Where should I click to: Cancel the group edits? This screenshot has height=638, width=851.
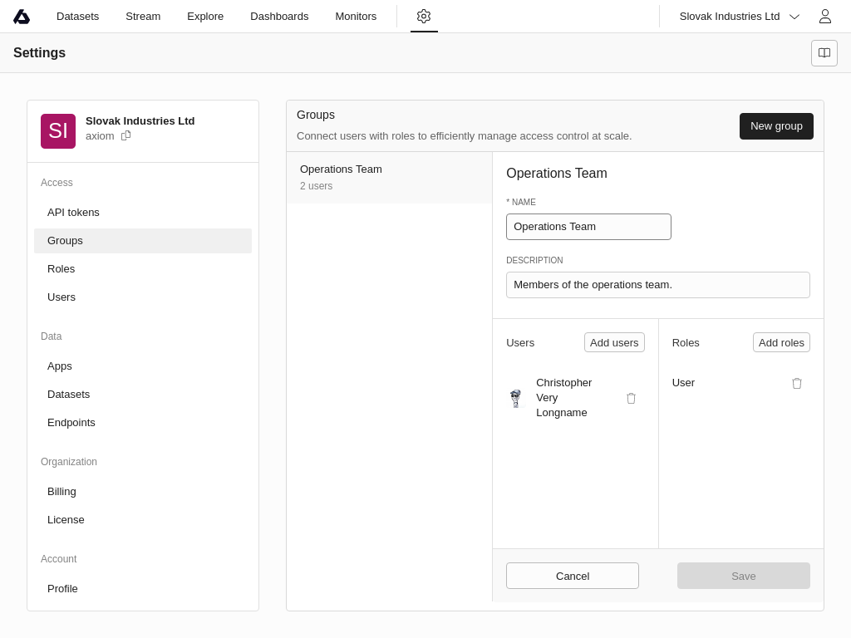click(572, 576)
